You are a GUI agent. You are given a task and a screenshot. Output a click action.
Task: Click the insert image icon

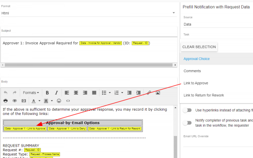click(x=158, y=93)
